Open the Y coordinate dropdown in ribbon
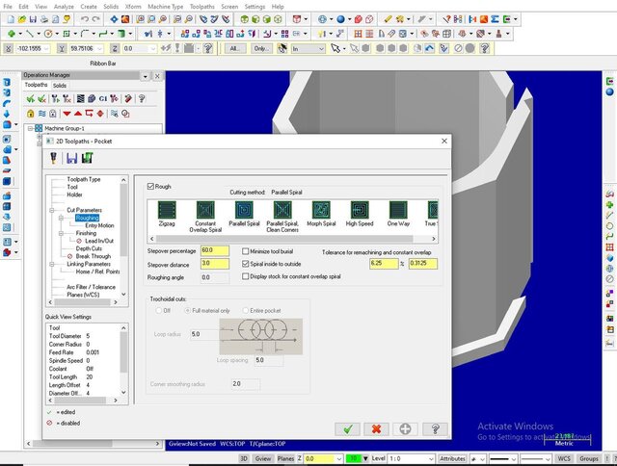This screenshot has width=617, height=466. (99, 49)
